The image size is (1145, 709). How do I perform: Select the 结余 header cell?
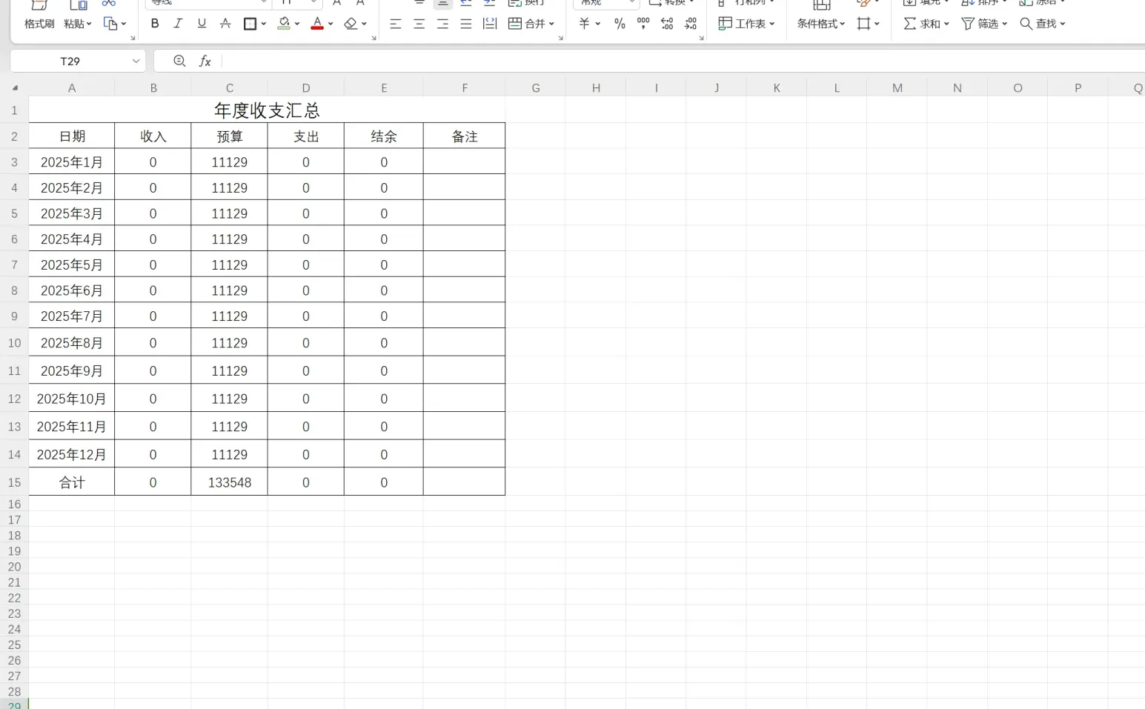[x=384, y=136]
